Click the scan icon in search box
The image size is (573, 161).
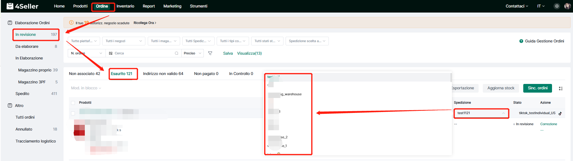(111, 53)
